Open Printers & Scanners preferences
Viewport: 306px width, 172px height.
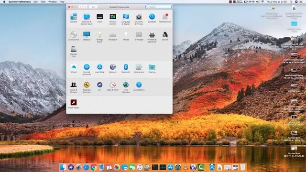point(152,37)
